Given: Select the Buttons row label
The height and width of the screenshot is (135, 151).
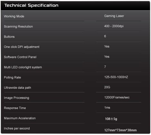Looking at the screenshot, I should pyautogui.click(x=9, y=37).
